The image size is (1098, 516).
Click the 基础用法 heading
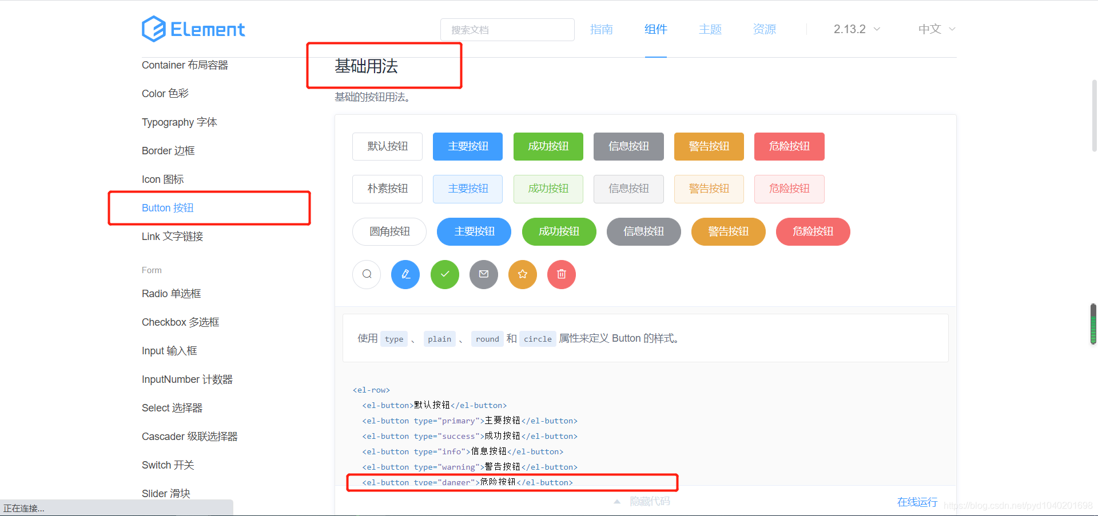(x=366, y=66)
